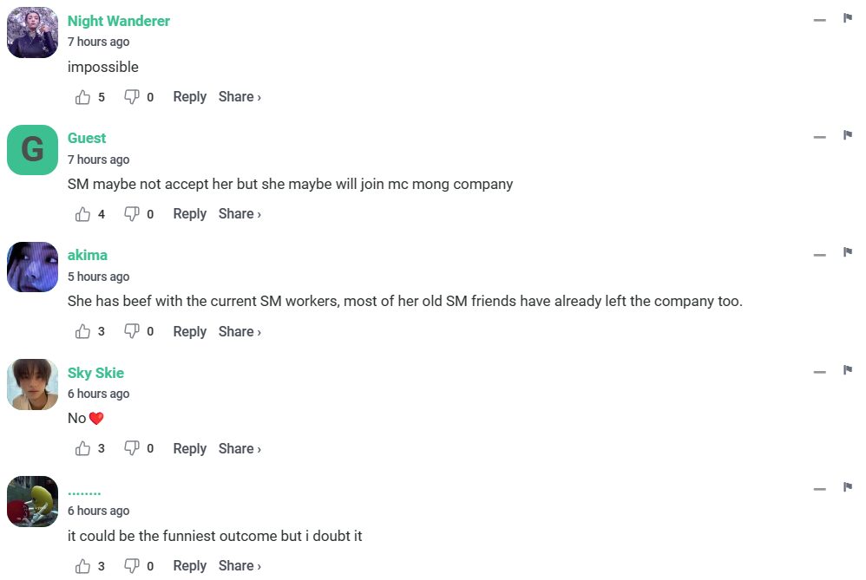Screen dimensions: 866x580
Task: Report Sky Skie's comment with flag
Action: (x=848, y=370)
